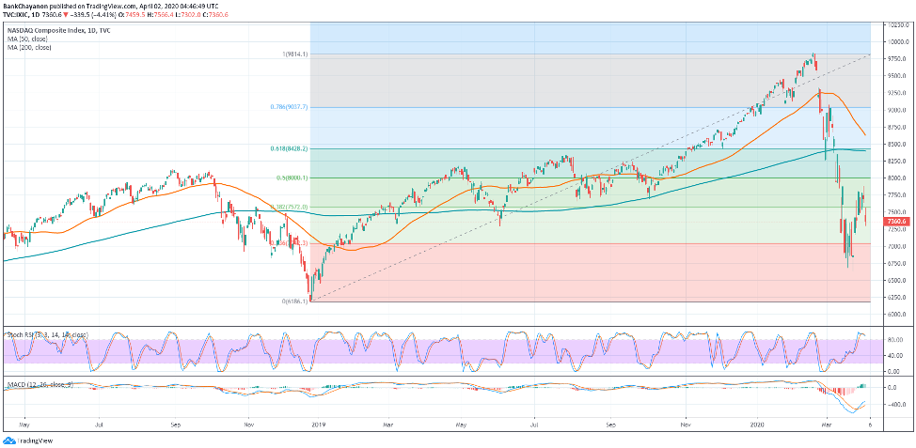Click the 10000.0 label on the price axis
The image size is (916, 448).
click(896, 42)
